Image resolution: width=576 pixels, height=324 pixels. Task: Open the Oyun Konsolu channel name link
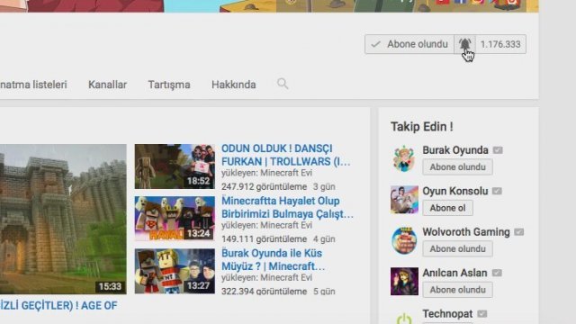coord(455,191)
